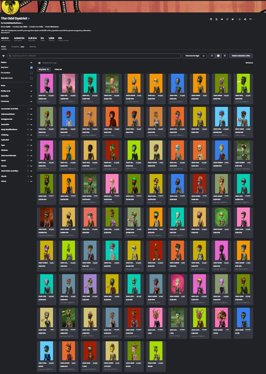Switch to the highlighted medium grid view icon
Screen dimensions: 266x374
pyautogui.click(x=218, y=56)
